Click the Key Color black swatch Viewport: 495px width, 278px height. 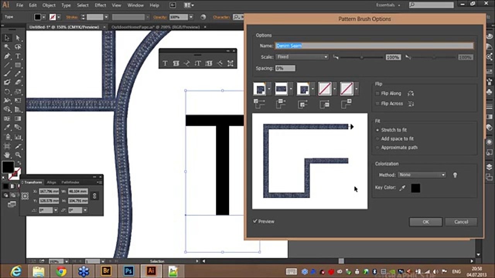(x=415, y=188)
